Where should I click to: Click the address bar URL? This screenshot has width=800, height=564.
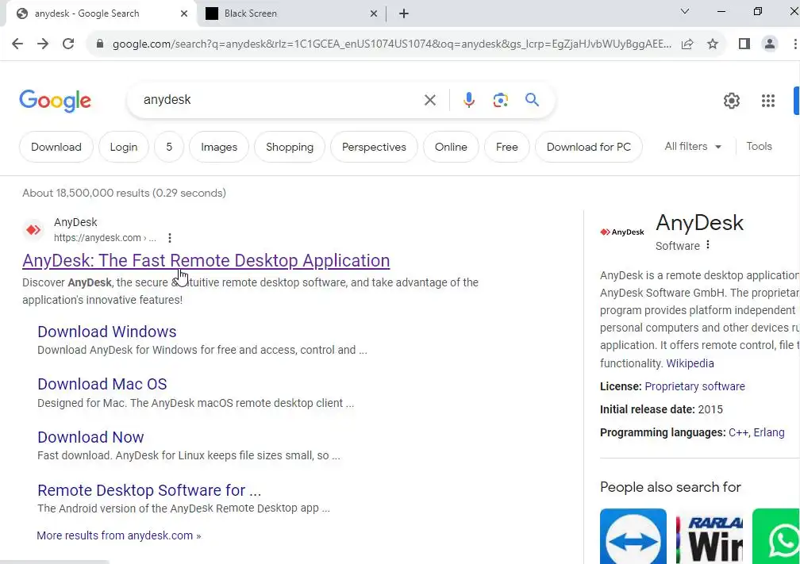click(x=391, y=44)
